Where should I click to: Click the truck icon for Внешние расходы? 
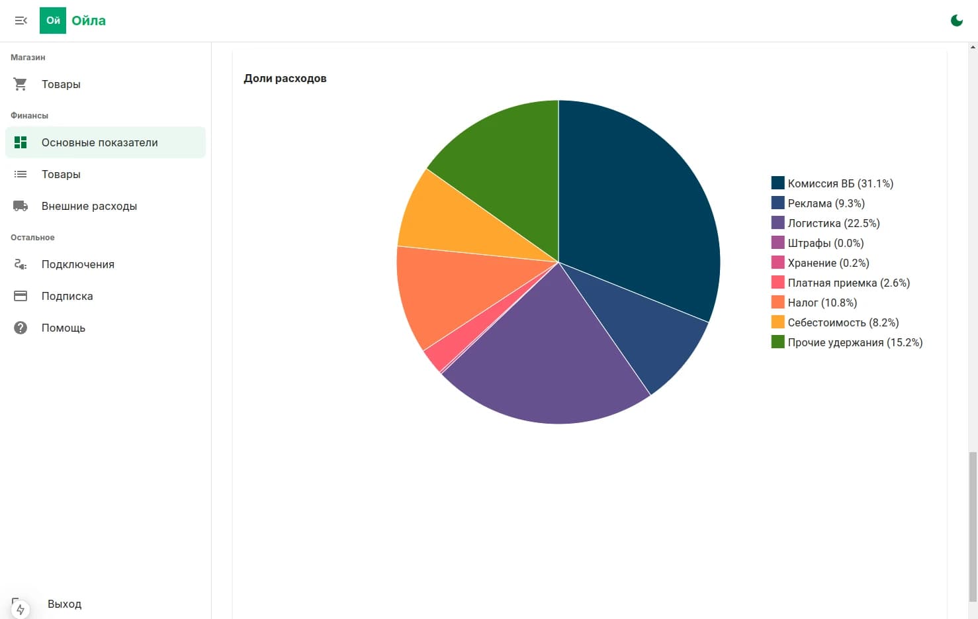(x=21, y=206)
